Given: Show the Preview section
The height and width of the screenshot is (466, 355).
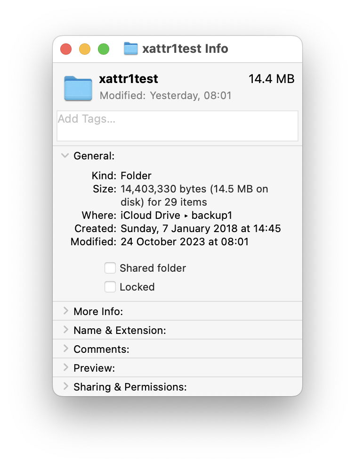Looking at the screenshot, I should click(65, 368).
